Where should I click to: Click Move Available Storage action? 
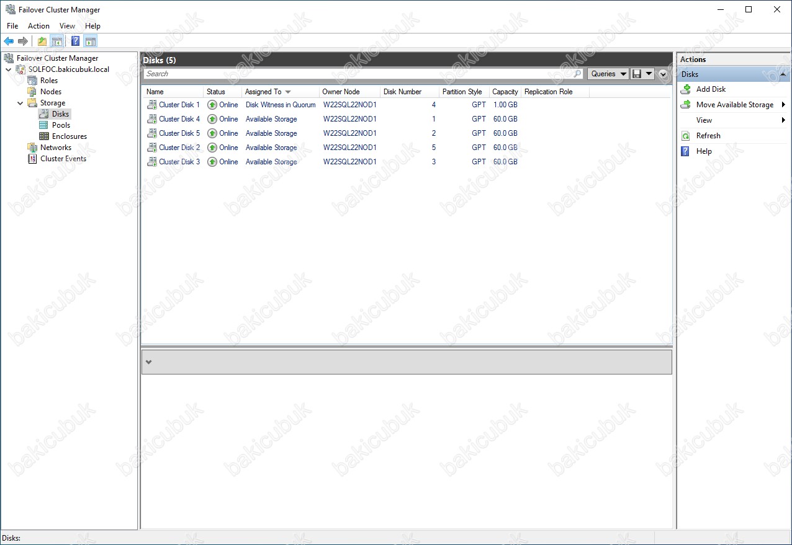click(734, 105)
